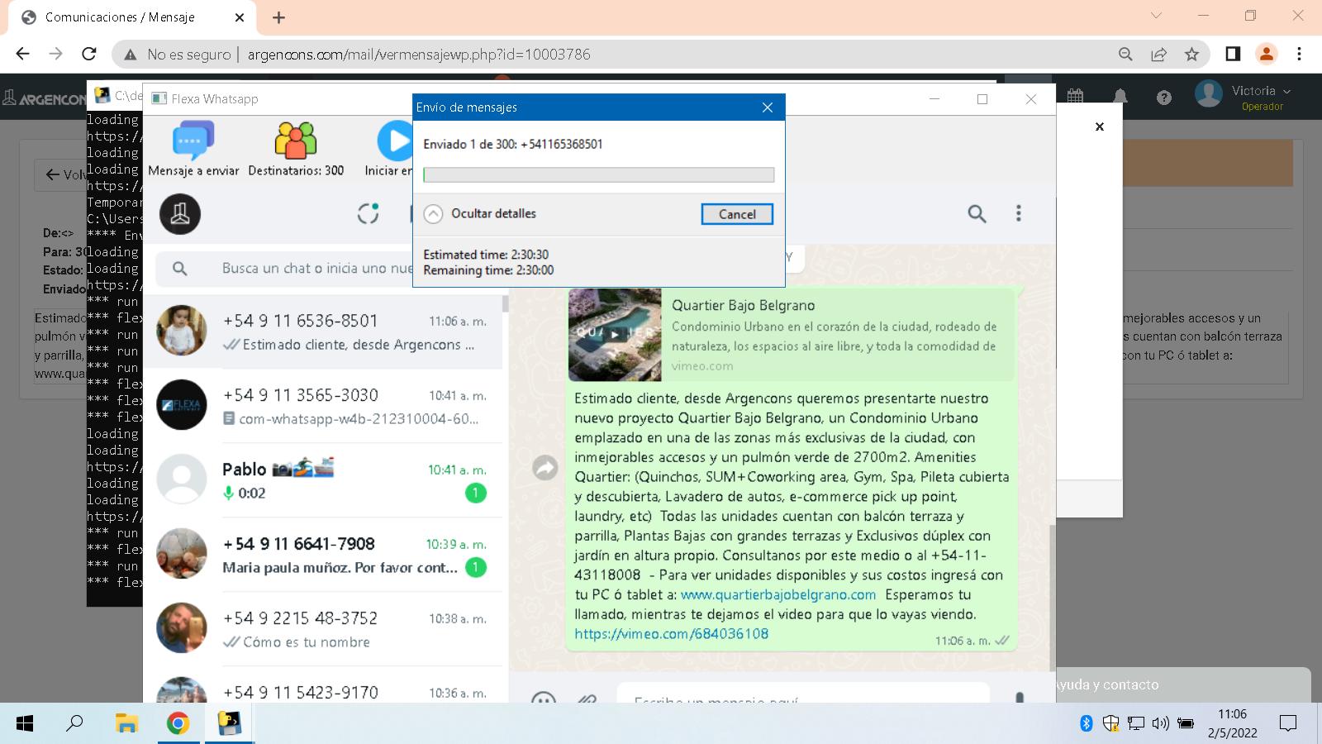Open the Quartier Bajo Belgrano video thumbnail
The image size is (1322, 744).
(x=615, y=335)
